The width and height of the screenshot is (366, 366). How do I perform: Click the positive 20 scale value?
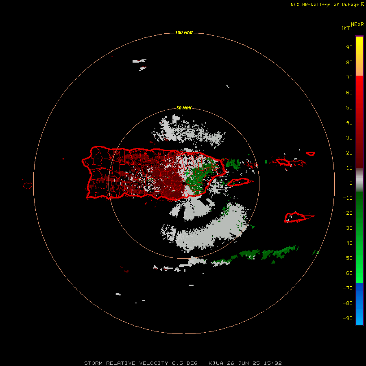coord(349,153)
